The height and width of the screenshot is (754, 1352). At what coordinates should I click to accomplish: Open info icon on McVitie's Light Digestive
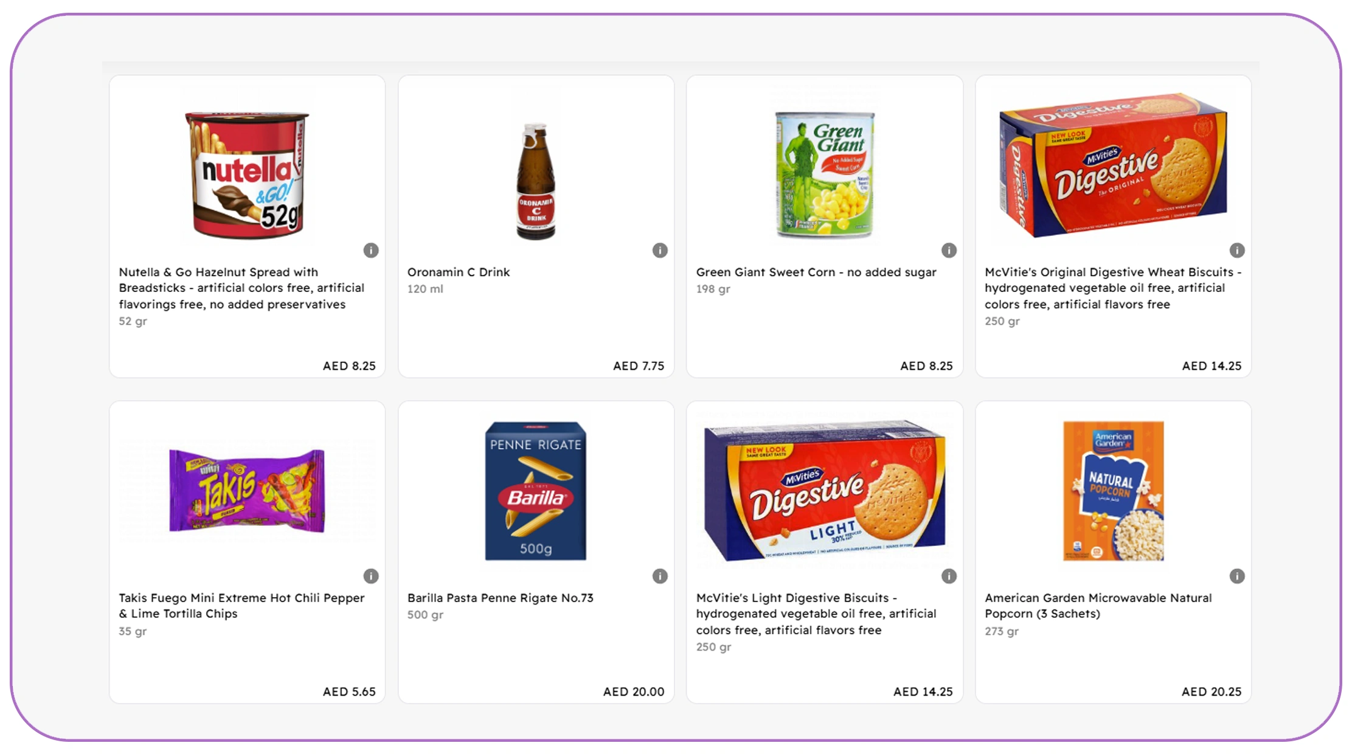tap(948, 576)
